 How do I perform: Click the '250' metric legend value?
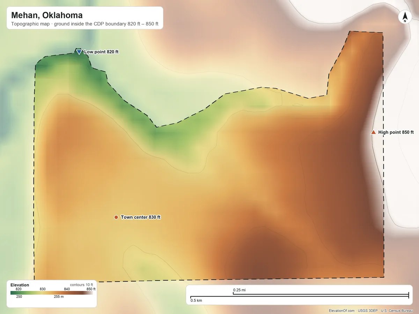point(19,297)
